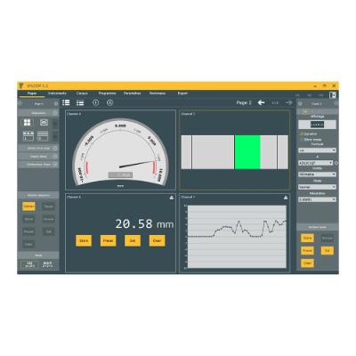This screenshot has width=356, height=356.
Task: Click the Page 2 label in toolbar
Action: 244,102
